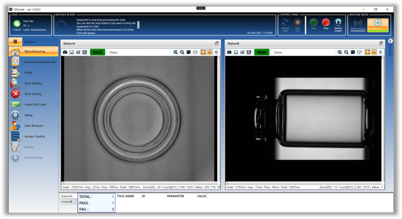402x219 pixels.
Task: Click message board scrollbar
Action: [138, 25]
